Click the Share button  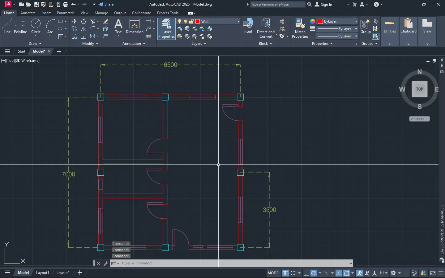[x=106, y=4]
